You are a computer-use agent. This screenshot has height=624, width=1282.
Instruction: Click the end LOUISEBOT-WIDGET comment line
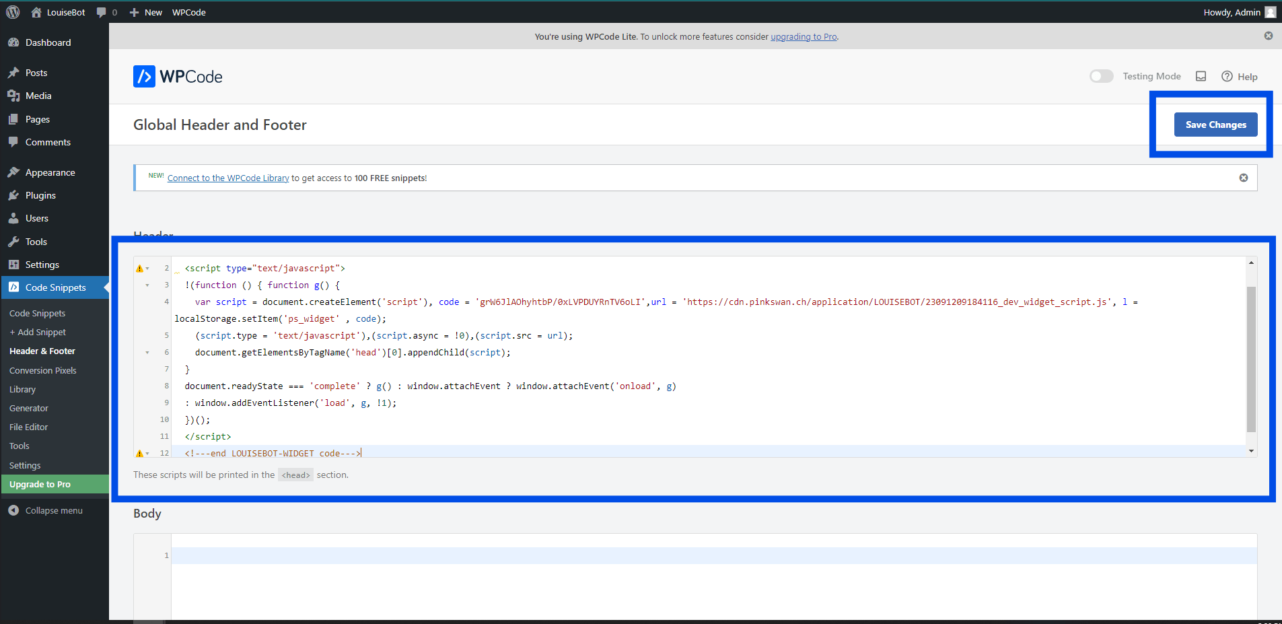click(273, 454)
